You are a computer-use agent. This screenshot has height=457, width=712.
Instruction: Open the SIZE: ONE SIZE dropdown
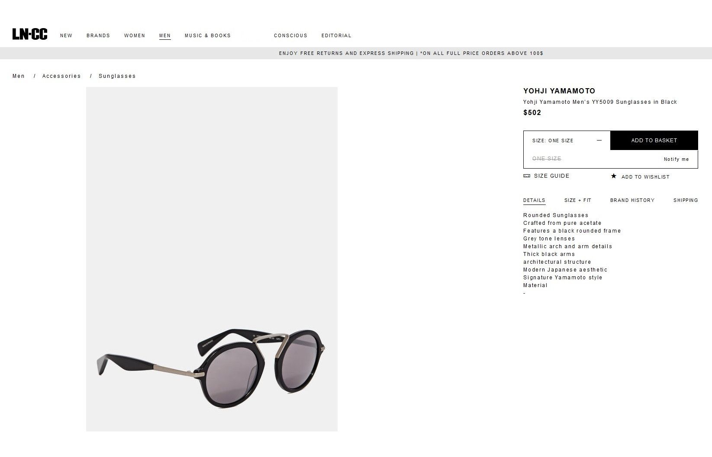(x=567, y=141)
